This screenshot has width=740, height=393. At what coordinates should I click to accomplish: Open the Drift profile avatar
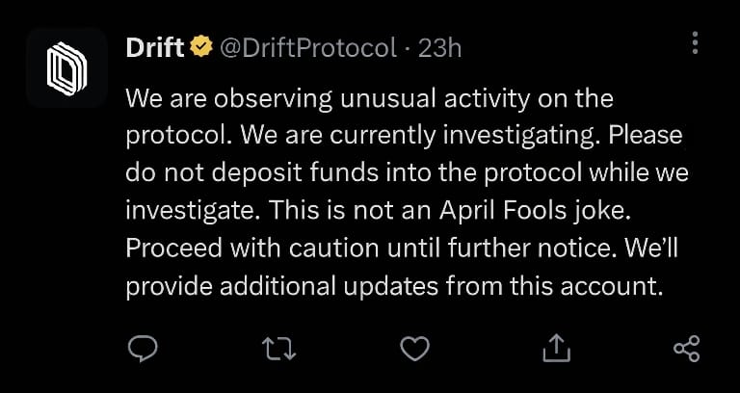click(x=66, y=66)
